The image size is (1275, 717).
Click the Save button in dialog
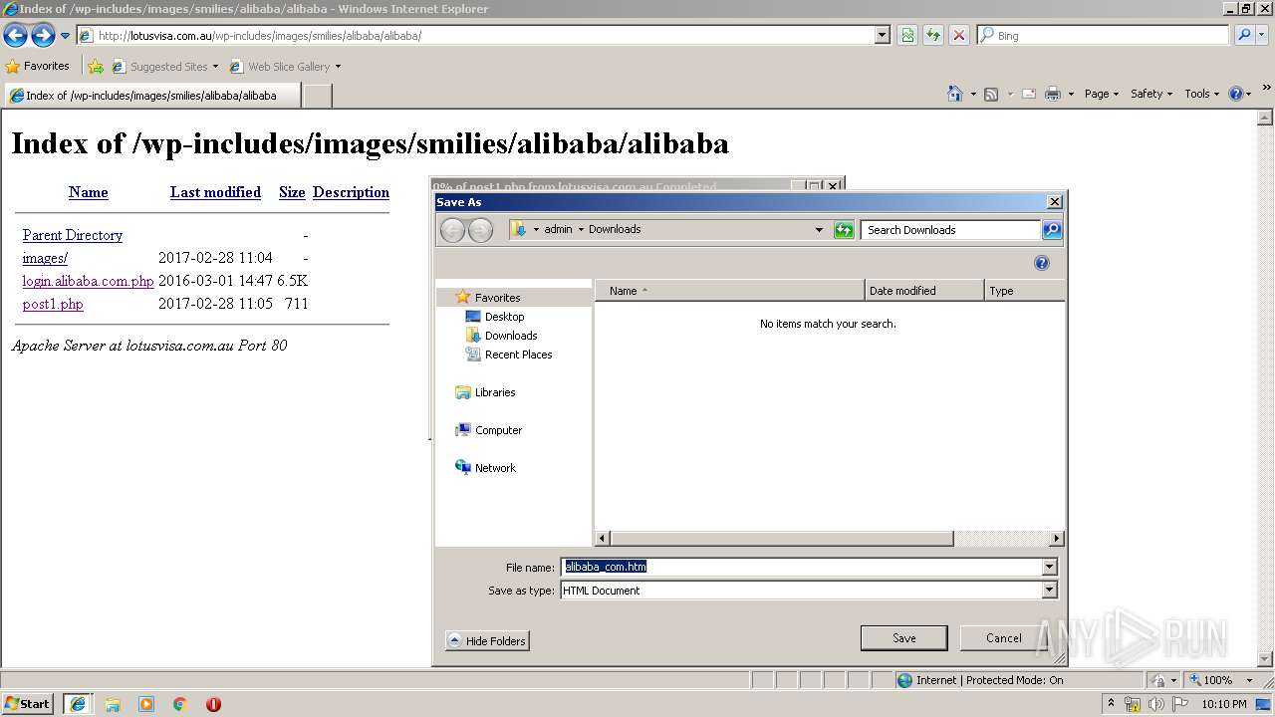coord(903,638)
